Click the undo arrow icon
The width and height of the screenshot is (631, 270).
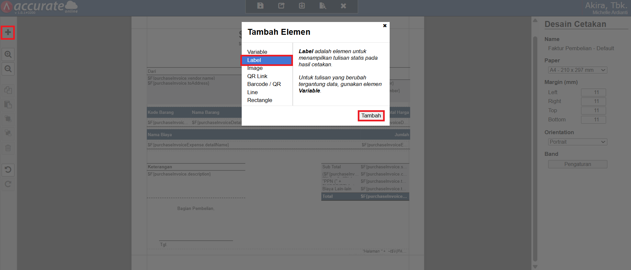8,170
